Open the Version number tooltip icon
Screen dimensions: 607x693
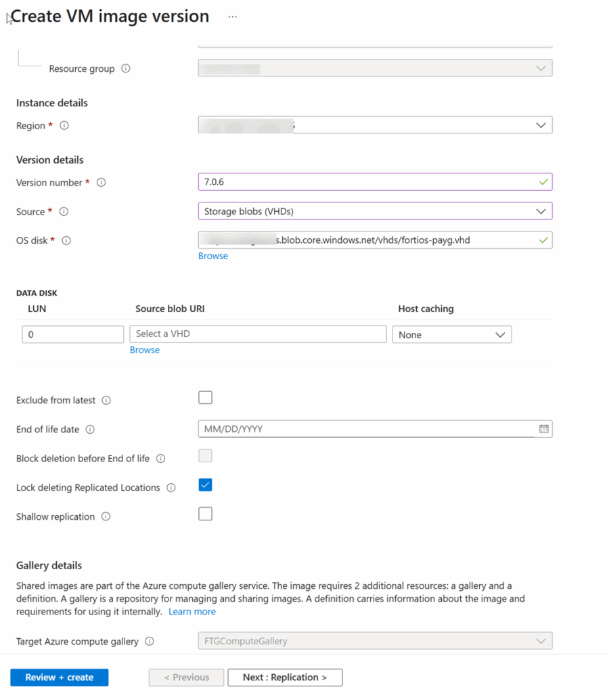100,183
